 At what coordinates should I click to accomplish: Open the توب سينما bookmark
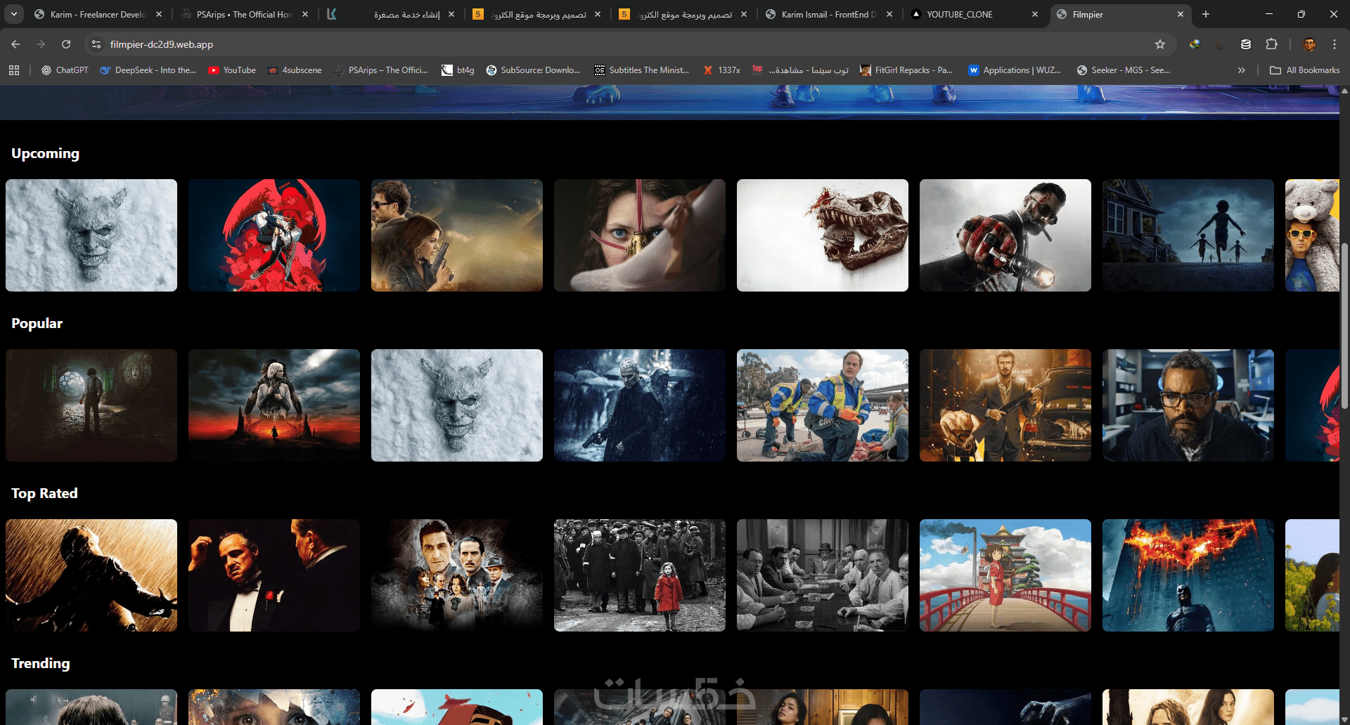pyautogui.click(x=801, y=70)
